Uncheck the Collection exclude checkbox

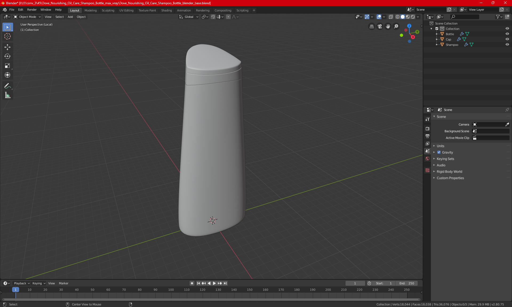pos(437,29)
